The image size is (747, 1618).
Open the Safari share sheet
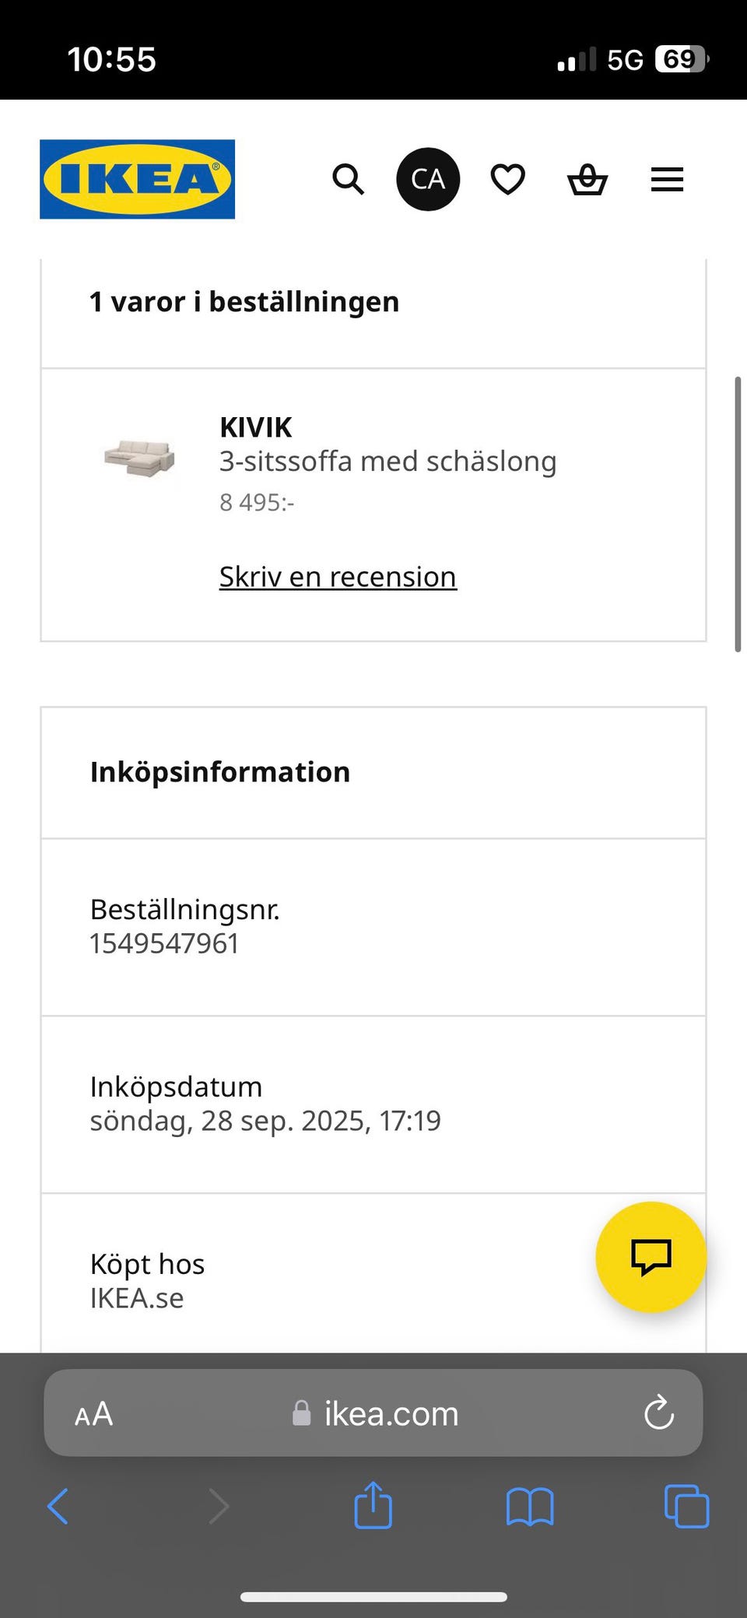(373, 1504)
